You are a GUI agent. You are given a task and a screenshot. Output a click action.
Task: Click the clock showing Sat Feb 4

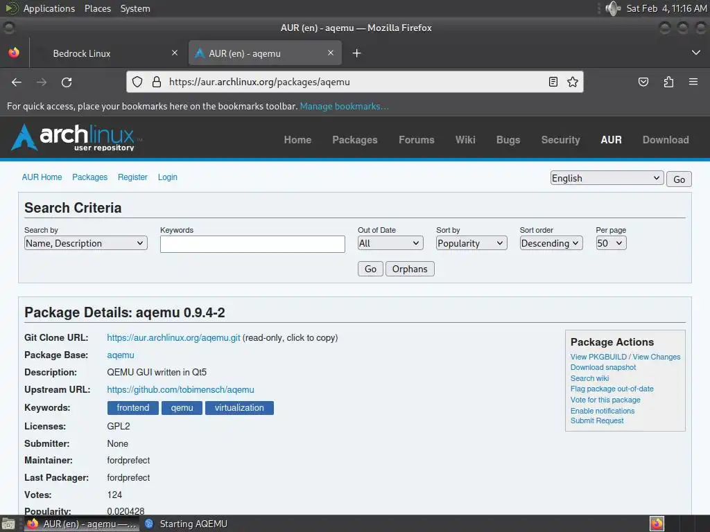[666, 8]
